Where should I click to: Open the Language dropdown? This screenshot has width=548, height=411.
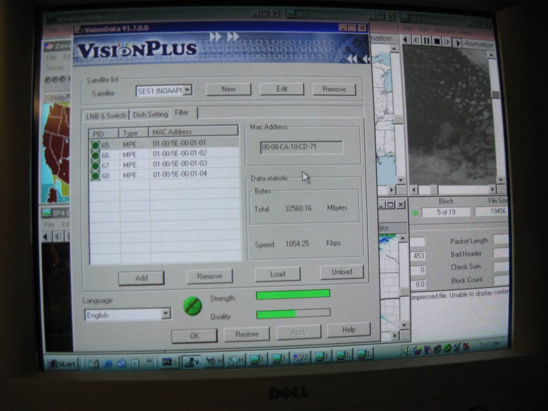tap(166, 313)
